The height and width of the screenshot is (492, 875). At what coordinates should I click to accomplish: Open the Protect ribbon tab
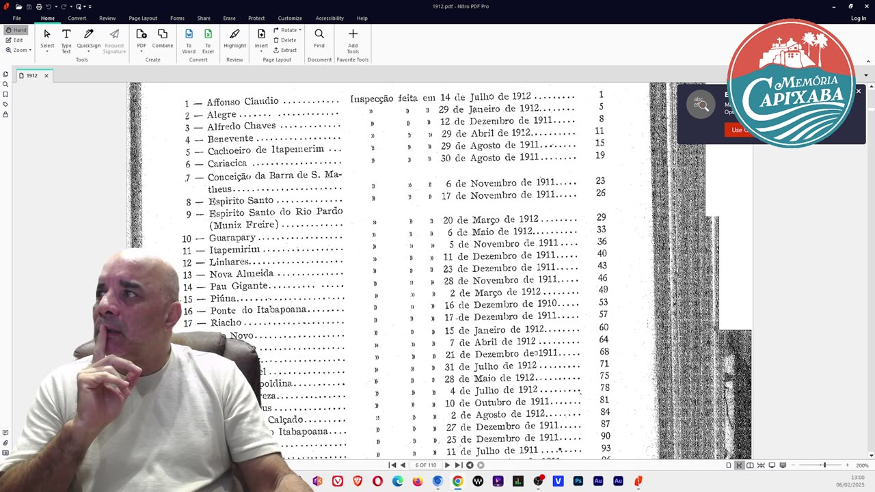(256, 18)
